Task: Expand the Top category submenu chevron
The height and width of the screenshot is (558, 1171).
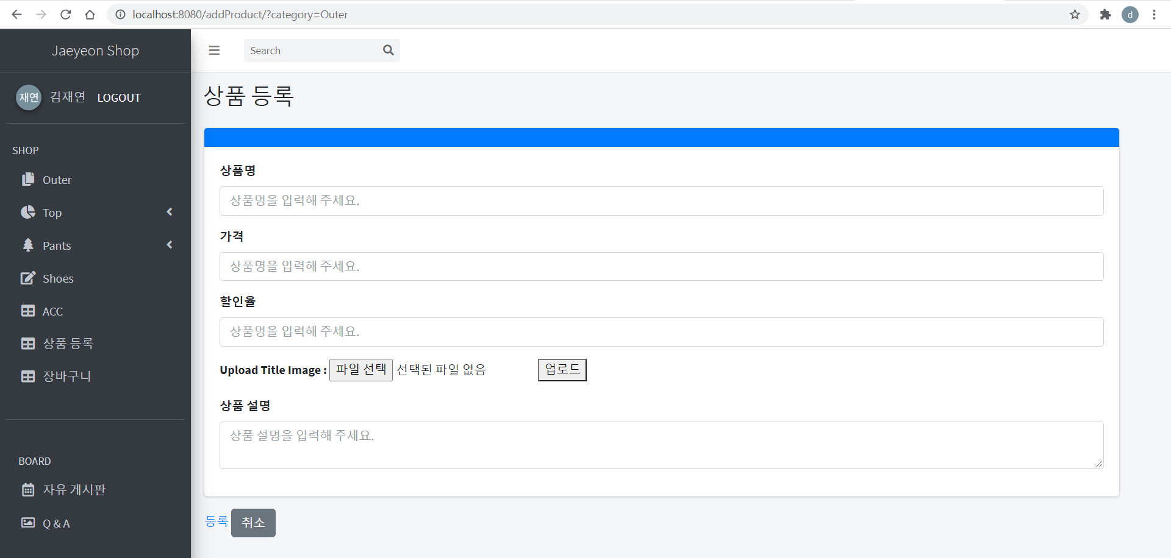Action: [x=170, y=211]
